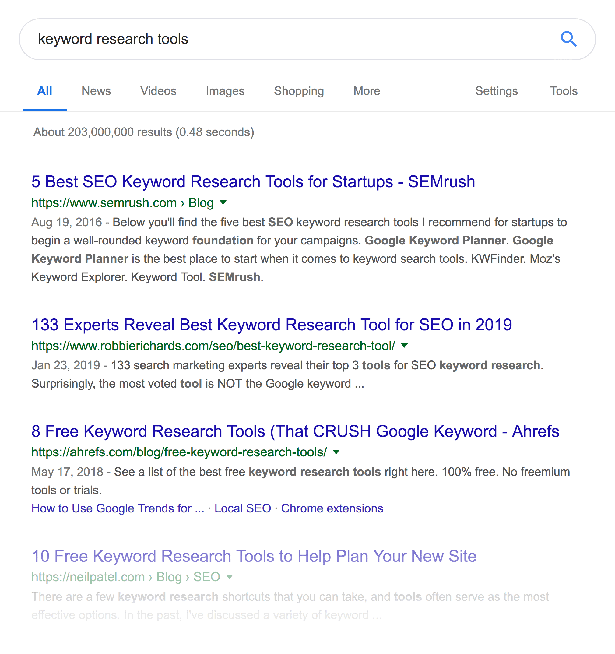Expand the dropdown arrow beside the ahrefs.com URL
The image size is (615, 654).
pos(336,452)
